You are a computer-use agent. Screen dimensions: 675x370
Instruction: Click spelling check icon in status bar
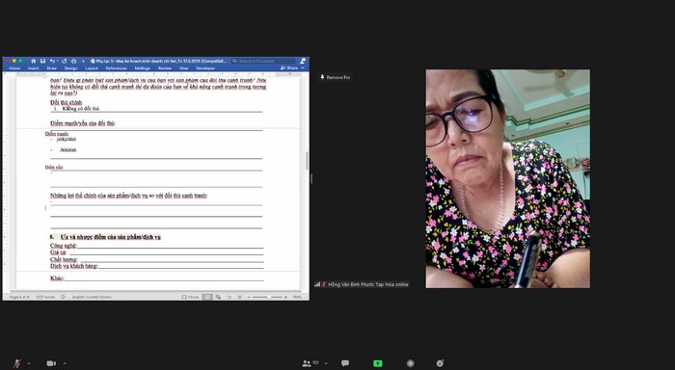pos(64,298)
